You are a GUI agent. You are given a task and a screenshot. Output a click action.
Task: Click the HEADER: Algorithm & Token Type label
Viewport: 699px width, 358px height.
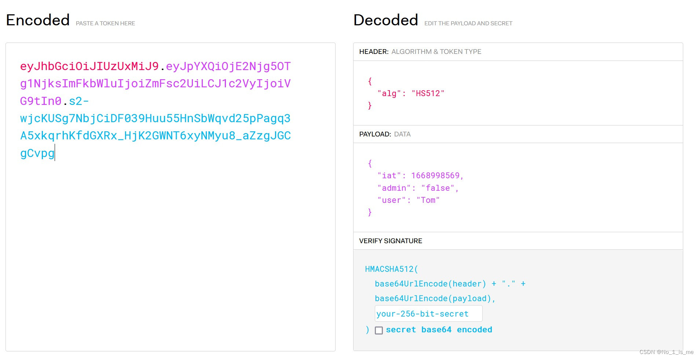420,52
